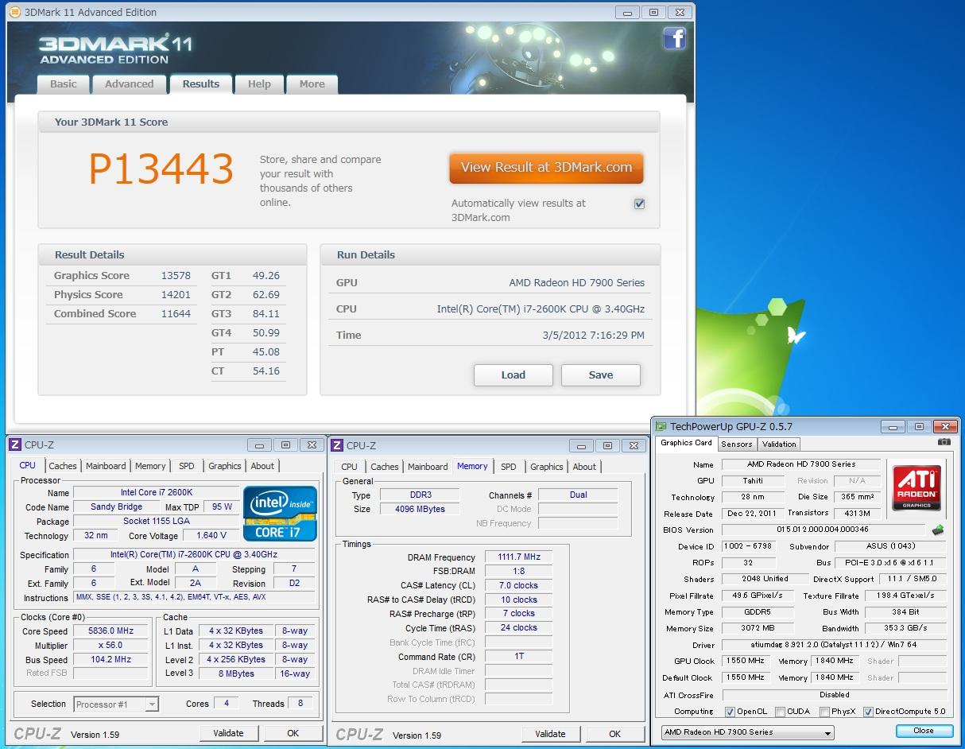Select the Graphics Card tab in GPU-Z

686,443
